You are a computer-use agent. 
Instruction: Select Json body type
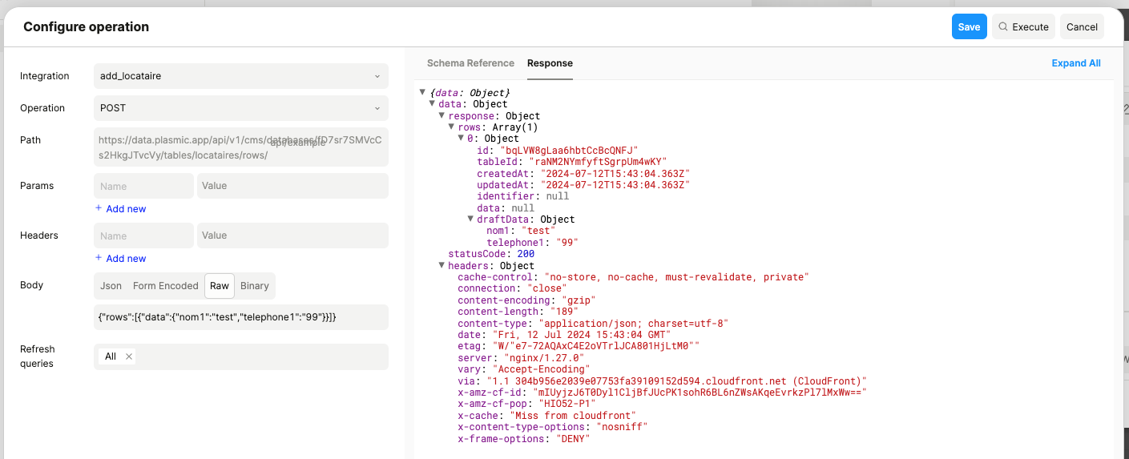(111, 286)
